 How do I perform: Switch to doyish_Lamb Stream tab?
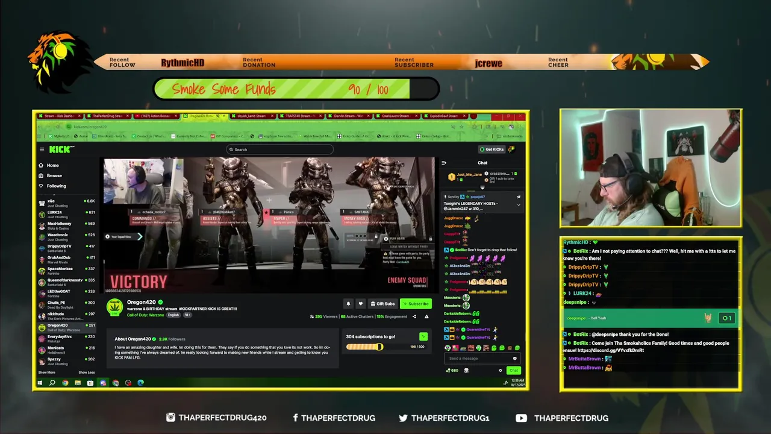pyautogui.click(x=253, y=116)
